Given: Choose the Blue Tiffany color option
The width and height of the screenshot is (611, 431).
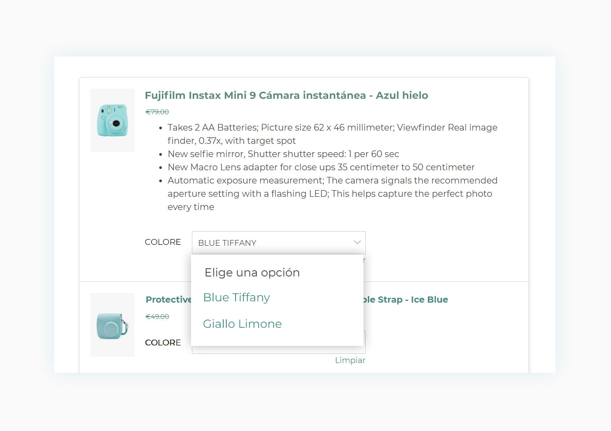Looking at the screenshot, I should [236, 298].
